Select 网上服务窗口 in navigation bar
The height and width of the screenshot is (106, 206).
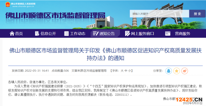[142, 34]
